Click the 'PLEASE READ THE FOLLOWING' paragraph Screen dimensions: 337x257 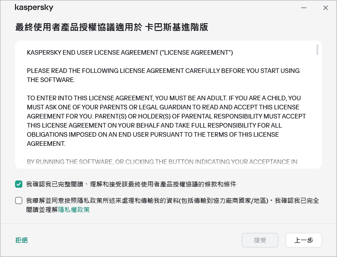[163, 75]
